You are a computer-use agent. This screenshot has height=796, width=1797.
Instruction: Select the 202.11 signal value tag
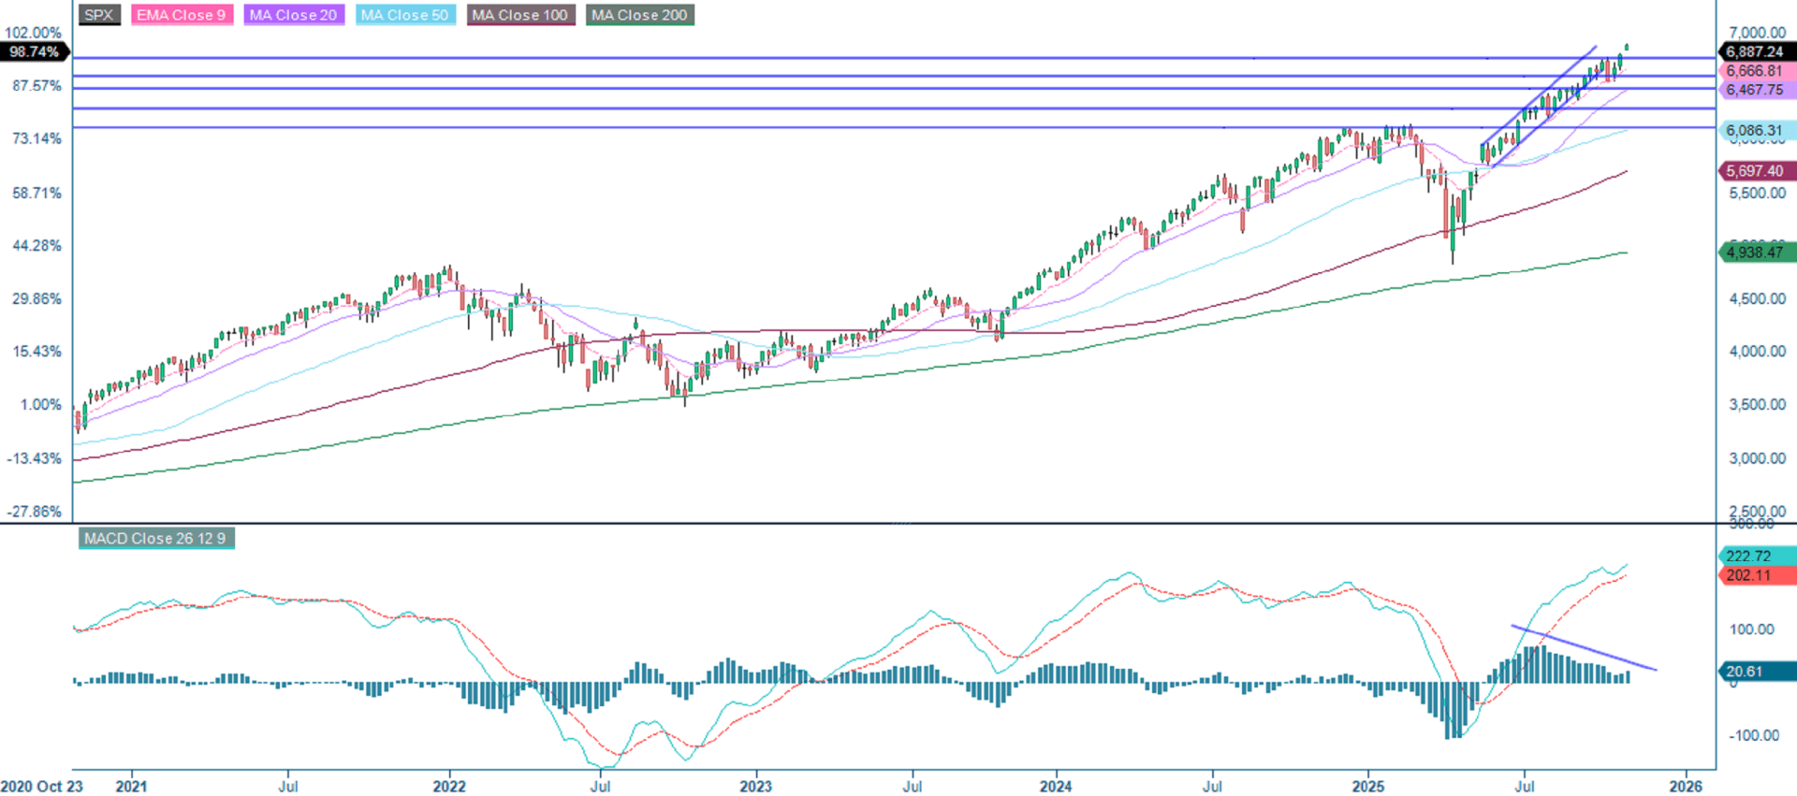[x=1756, y=575]
